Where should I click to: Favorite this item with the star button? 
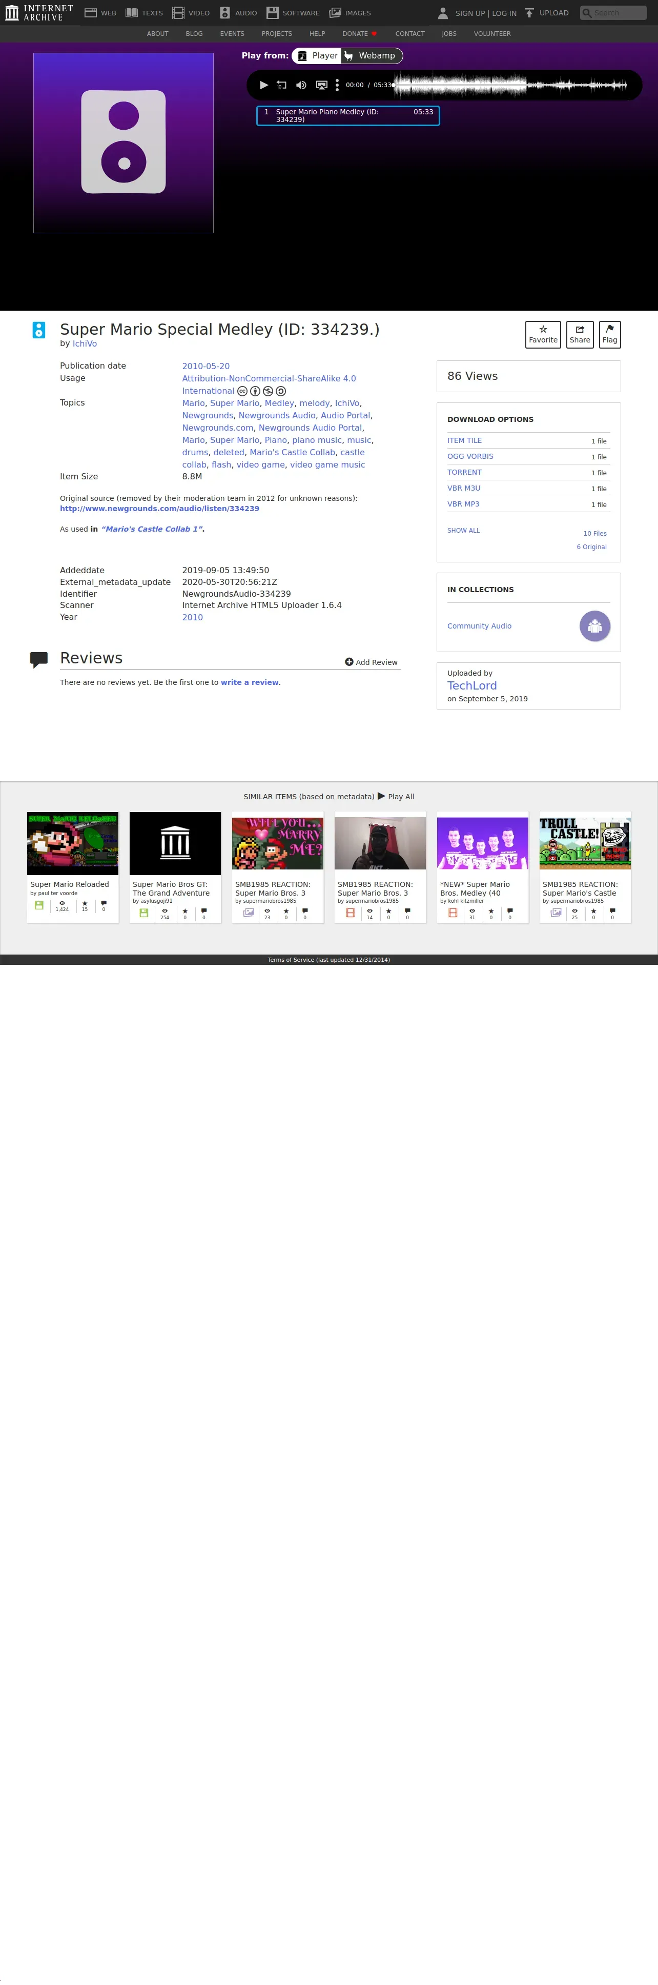[x=543, y=334]
